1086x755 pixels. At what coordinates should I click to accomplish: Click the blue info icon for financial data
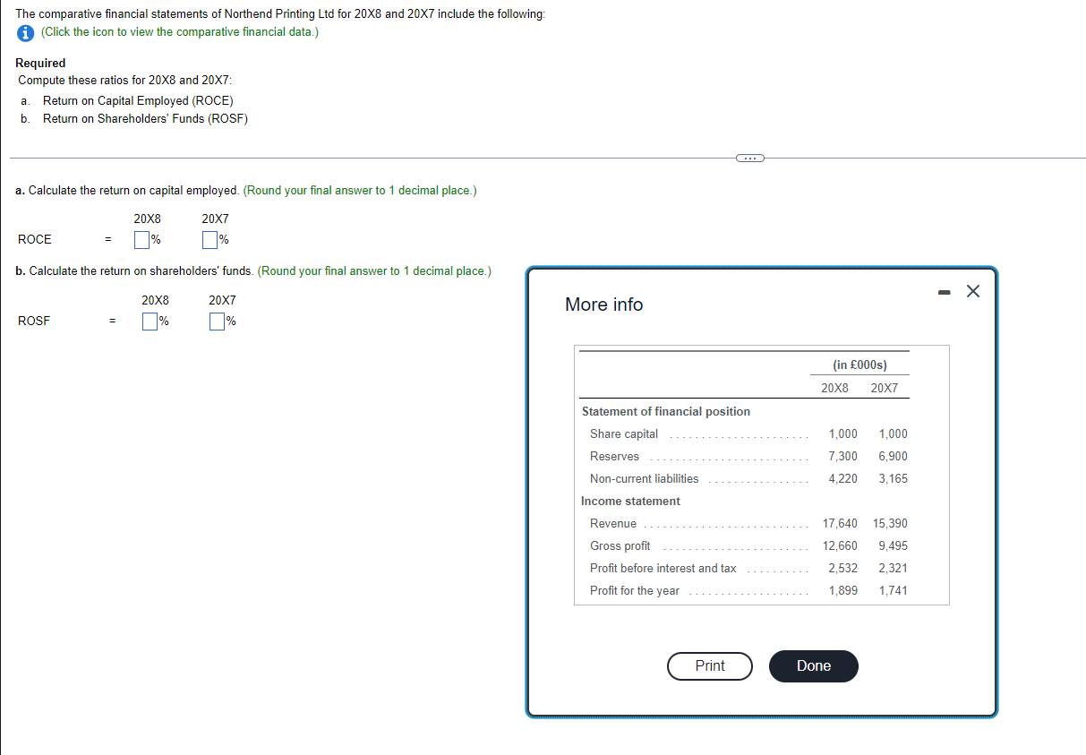[x=27, y=32]
